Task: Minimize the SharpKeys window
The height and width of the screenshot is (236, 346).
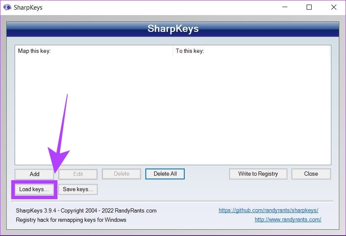Action: tap(285, 7)
